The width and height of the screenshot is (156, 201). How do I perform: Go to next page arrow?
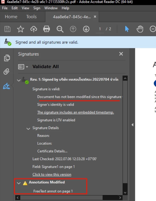pos(86,29)
